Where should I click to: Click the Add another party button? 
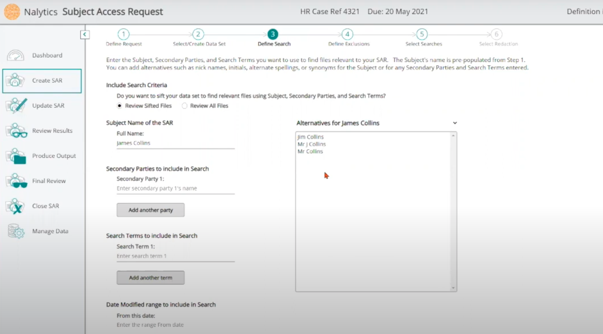click(151, 210)
